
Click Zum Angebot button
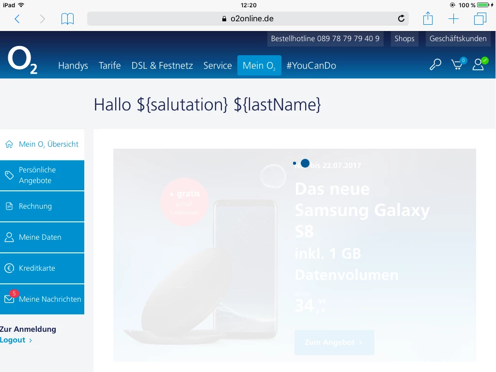(x=334, y=342)
